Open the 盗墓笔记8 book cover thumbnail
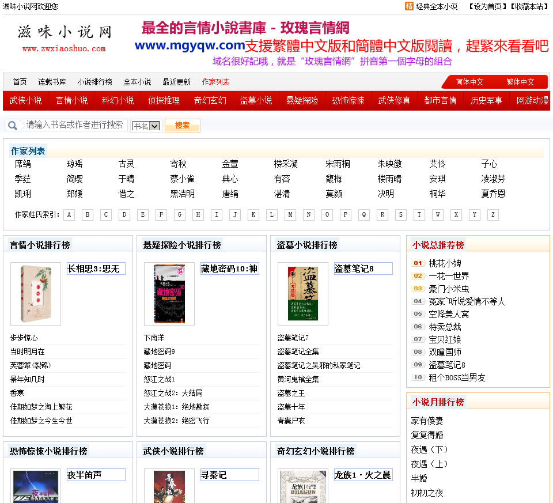Screen dimensions: 553x503 click(303, 293)
